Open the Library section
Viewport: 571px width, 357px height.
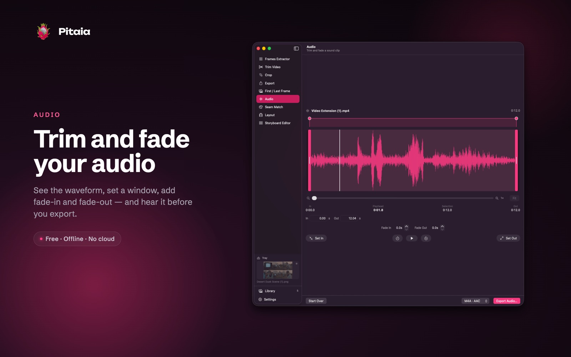coord(278,291)
